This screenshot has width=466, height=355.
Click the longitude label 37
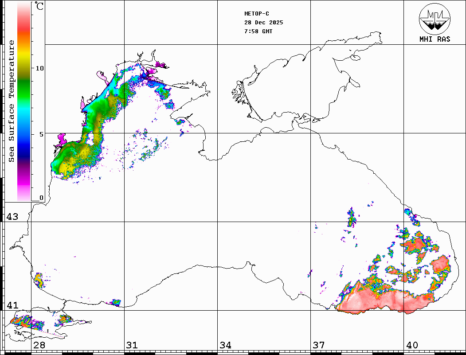(318, 345)
